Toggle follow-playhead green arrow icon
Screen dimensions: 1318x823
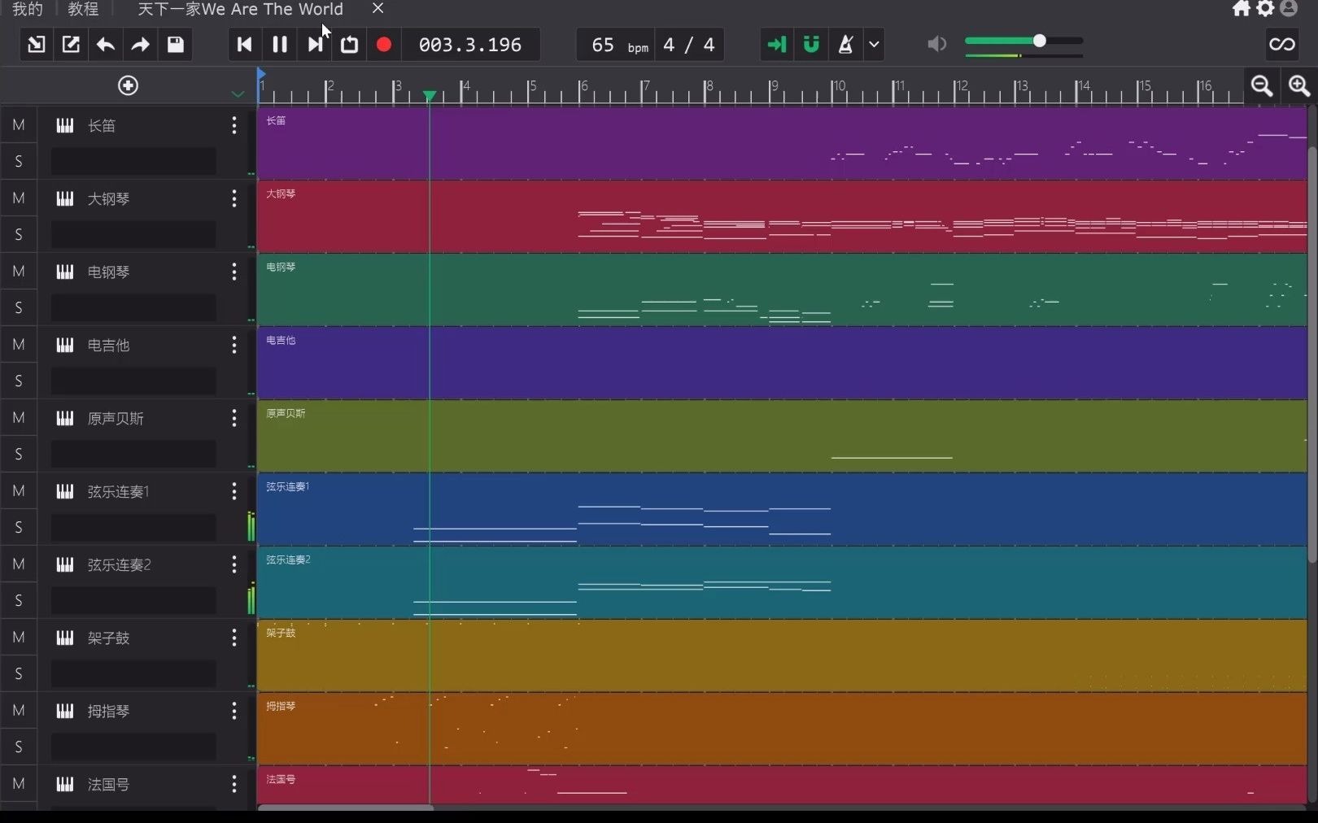point(776,45)
